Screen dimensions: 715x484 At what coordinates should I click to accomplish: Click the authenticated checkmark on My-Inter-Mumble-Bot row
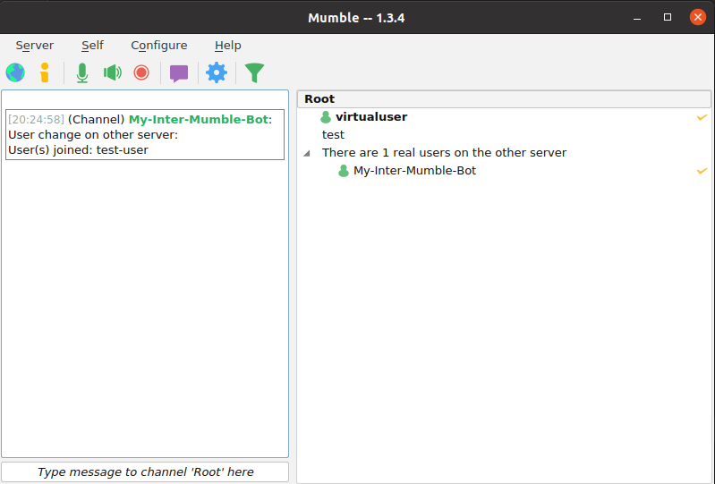pyautogui.click(x=702, y=172)
